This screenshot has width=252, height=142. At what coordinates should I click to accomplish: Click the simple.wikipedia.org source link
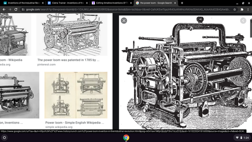pos(59,127)
